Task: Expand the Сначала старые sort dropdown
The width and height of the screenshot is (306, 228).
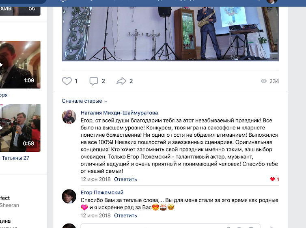Action: pos(84,101)
